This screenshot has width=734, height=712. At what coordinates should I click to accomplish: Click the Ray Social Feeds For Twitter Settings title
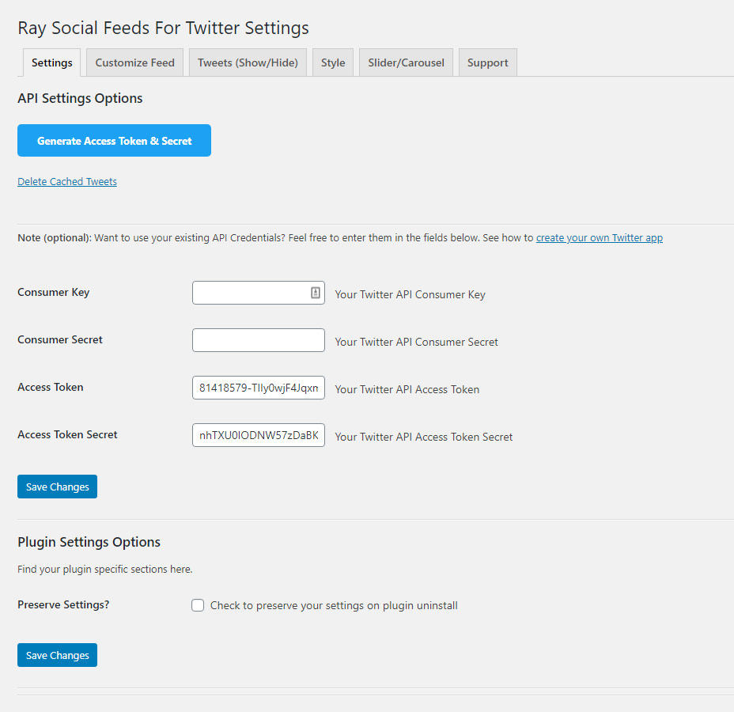(x=164, y=28)
